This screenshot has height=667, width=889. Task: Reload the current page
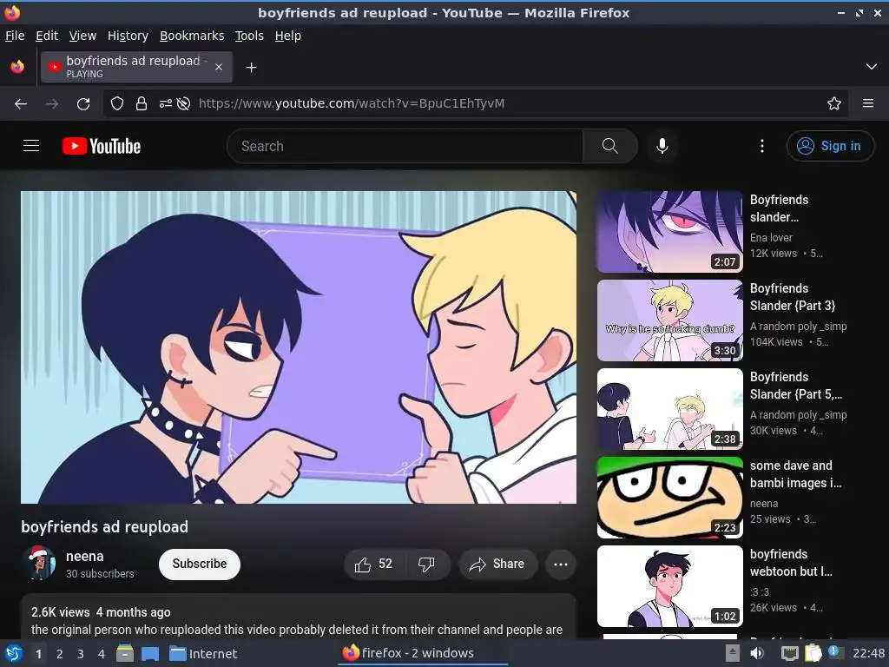[x=83, y=103]
